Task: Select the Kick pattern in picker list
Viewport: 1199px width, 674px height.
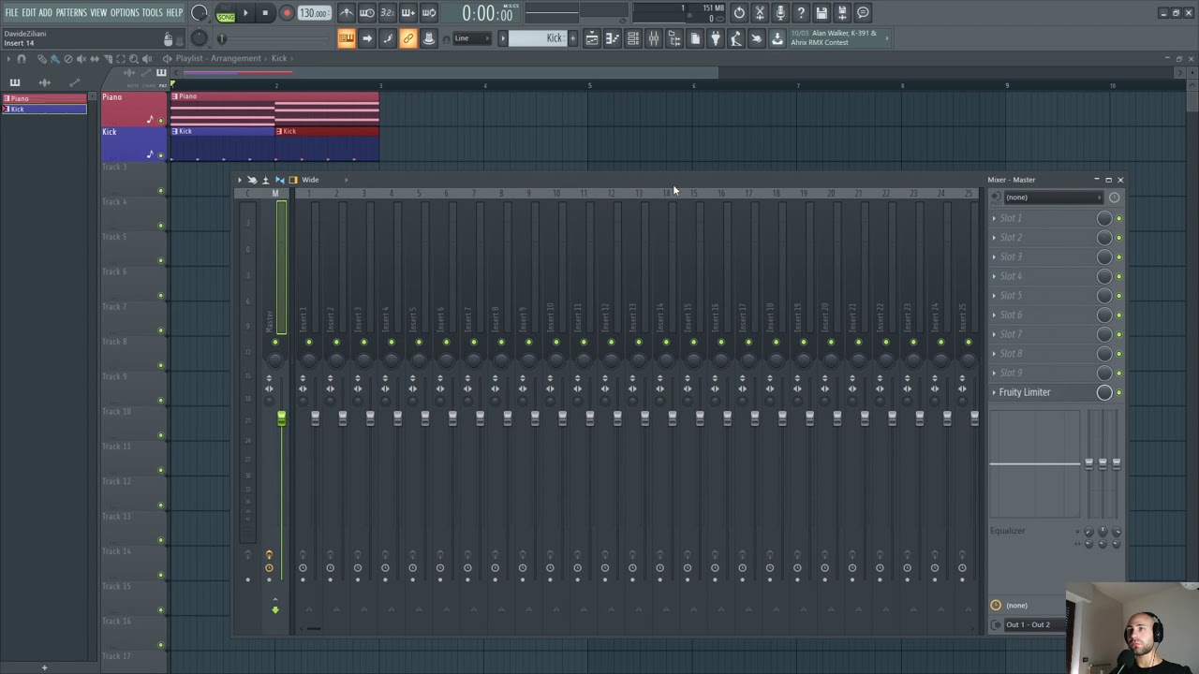Action: coord(44,110)
